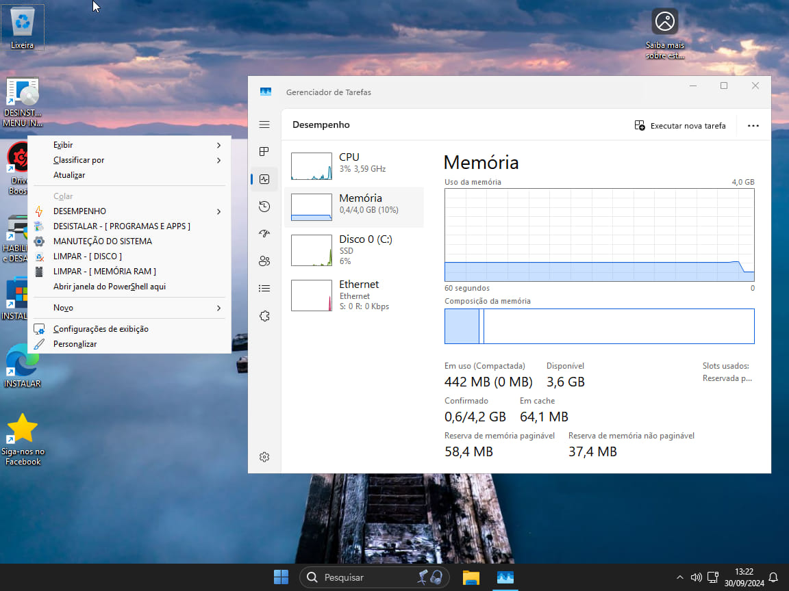Click Executar nova tarefa button

click(x=680, y=126)
